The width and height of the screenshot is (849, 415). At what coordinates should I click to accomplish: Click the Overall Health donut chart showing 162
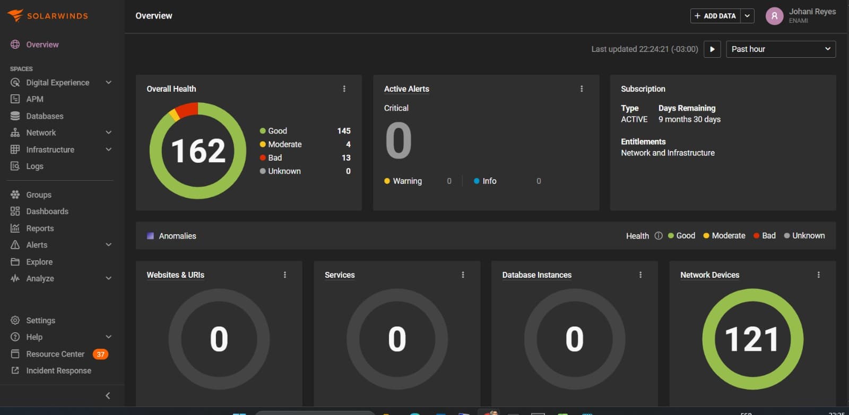tap(198, 151)
